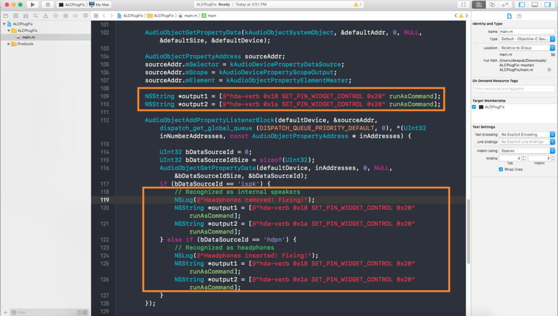Uncheck the Wrap lines checkbox
558x316 pixels.
coord(501,169)
